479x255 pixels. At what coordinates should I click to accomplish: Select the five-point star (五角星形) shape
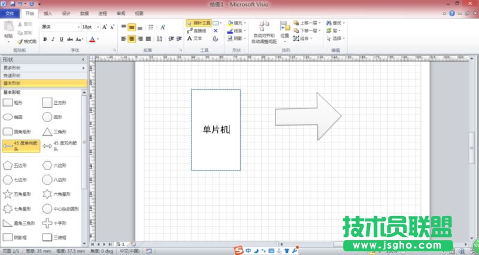tap(17, 194)
